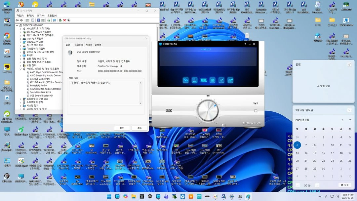The width and height of the screenshot is (357, 201).
Task: Collapse the sound, video and game controllers node
Action: click(20, 69)
